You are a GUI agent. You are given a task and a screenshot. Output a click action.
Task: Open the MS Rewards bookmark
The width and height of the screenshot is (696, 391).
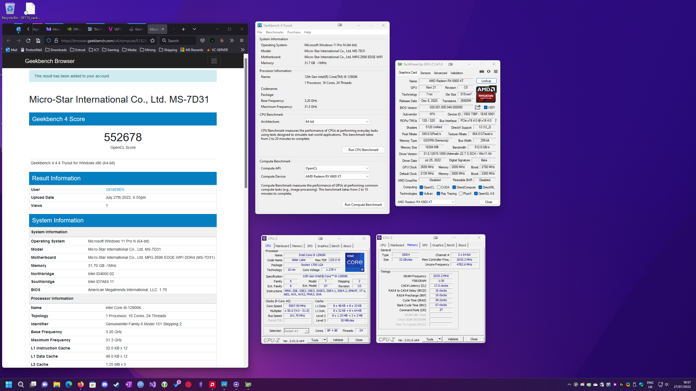pos(192,50)
